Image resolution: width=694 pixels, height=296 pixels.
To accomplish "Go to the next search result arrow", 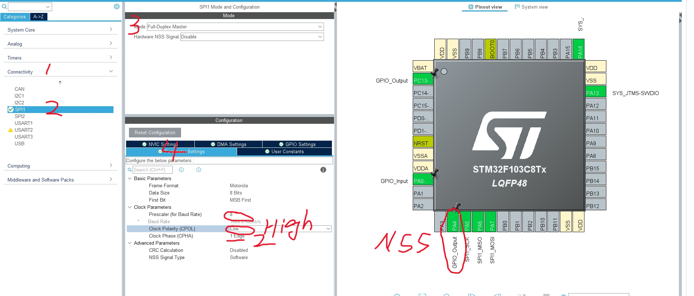I will (199, 170).
